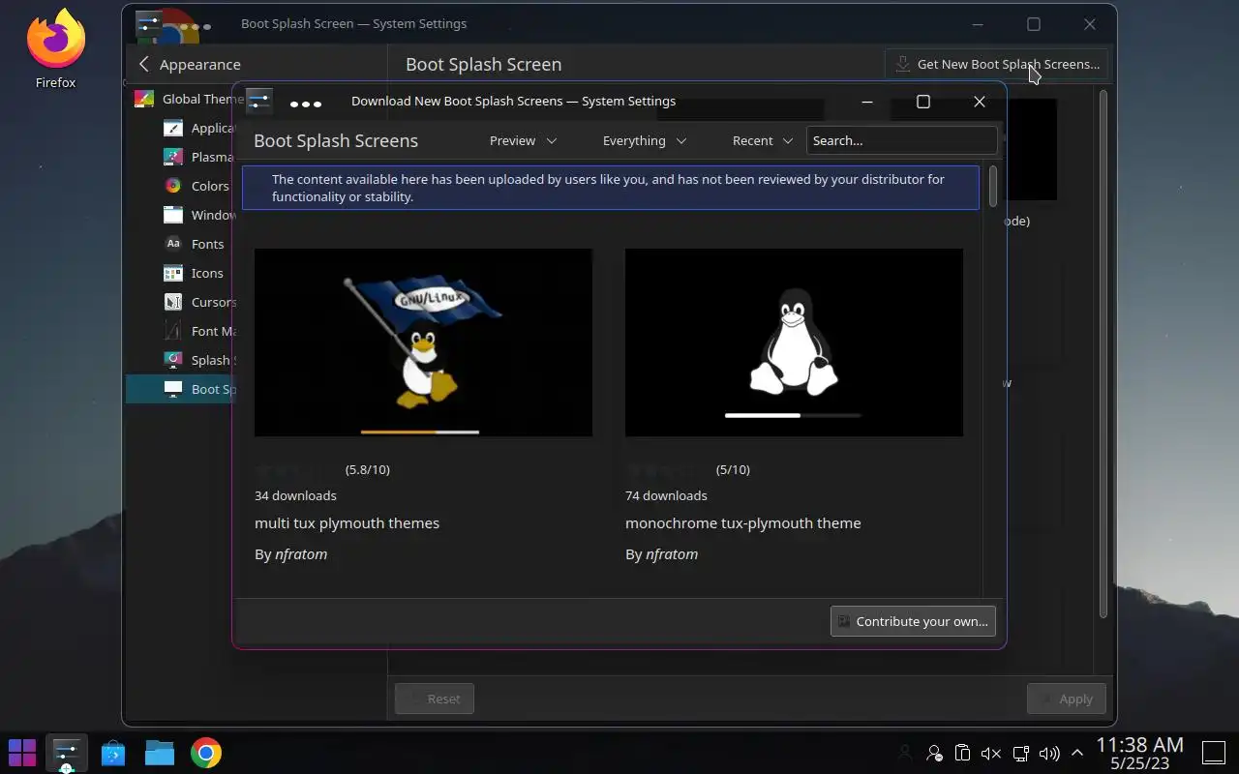Click the Get New Boot Splash Screens button
The height and width of the screenshot is (774, 1239).
997,64
